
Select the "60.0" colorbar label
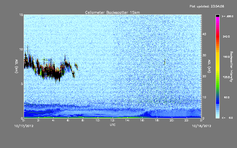pyautogui.click(x=227, y=97)
